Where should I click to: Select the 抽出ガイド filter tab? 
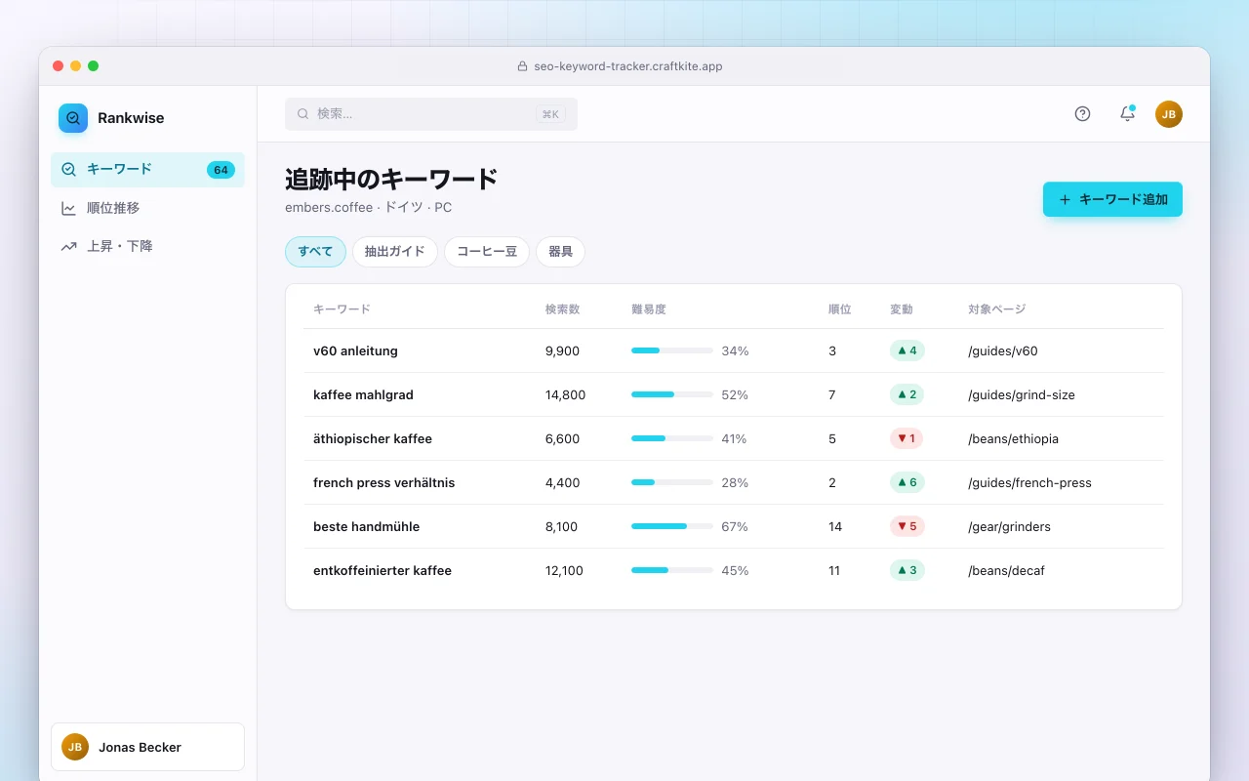395,251
